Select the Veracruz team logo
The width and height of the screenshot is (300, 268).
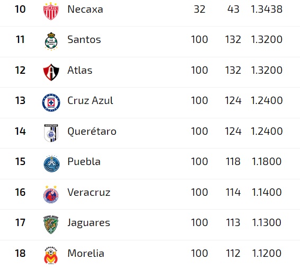click(51, 194)
